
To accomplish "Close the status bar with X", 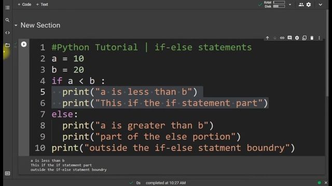I will tap(326, 182).
